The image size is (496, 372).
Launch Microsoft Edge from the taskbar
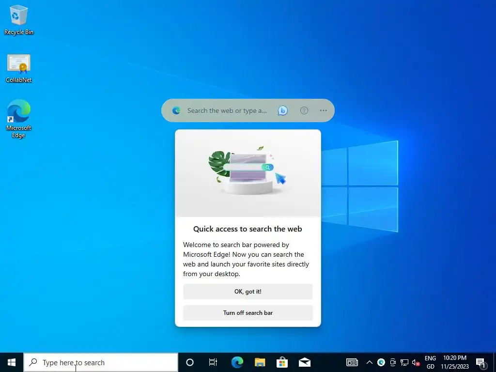click(237, 362)
